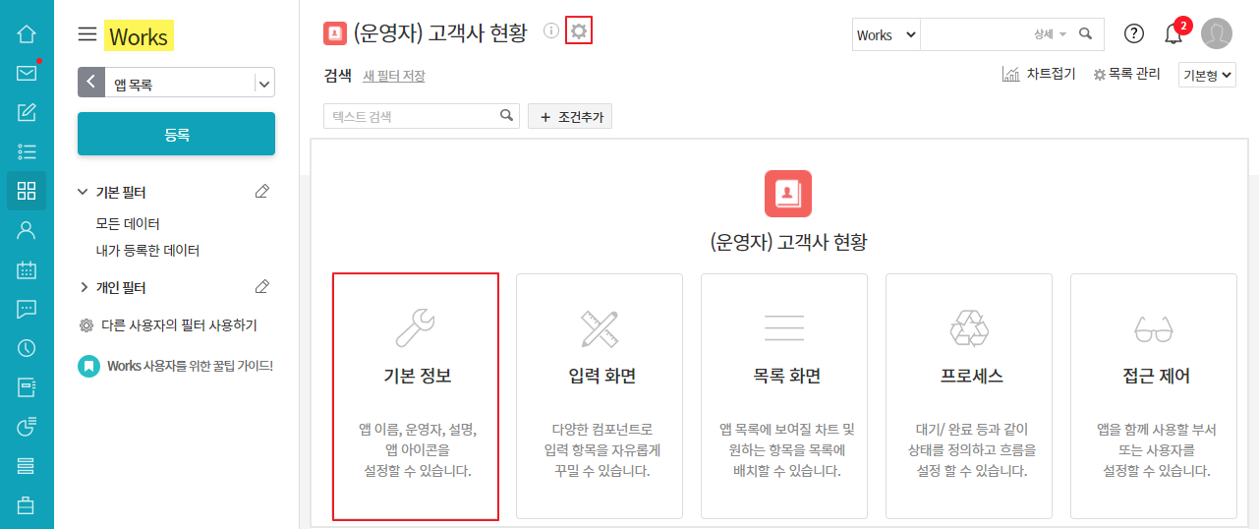Open the contacts person icon in sidebar
This screenshot has width=1259, height=529.
pyautogui.click(x=27, y=230)
